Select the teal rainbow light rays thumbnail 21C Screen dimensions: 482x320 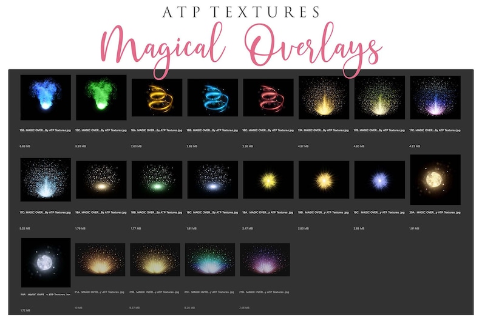(210, 260)
